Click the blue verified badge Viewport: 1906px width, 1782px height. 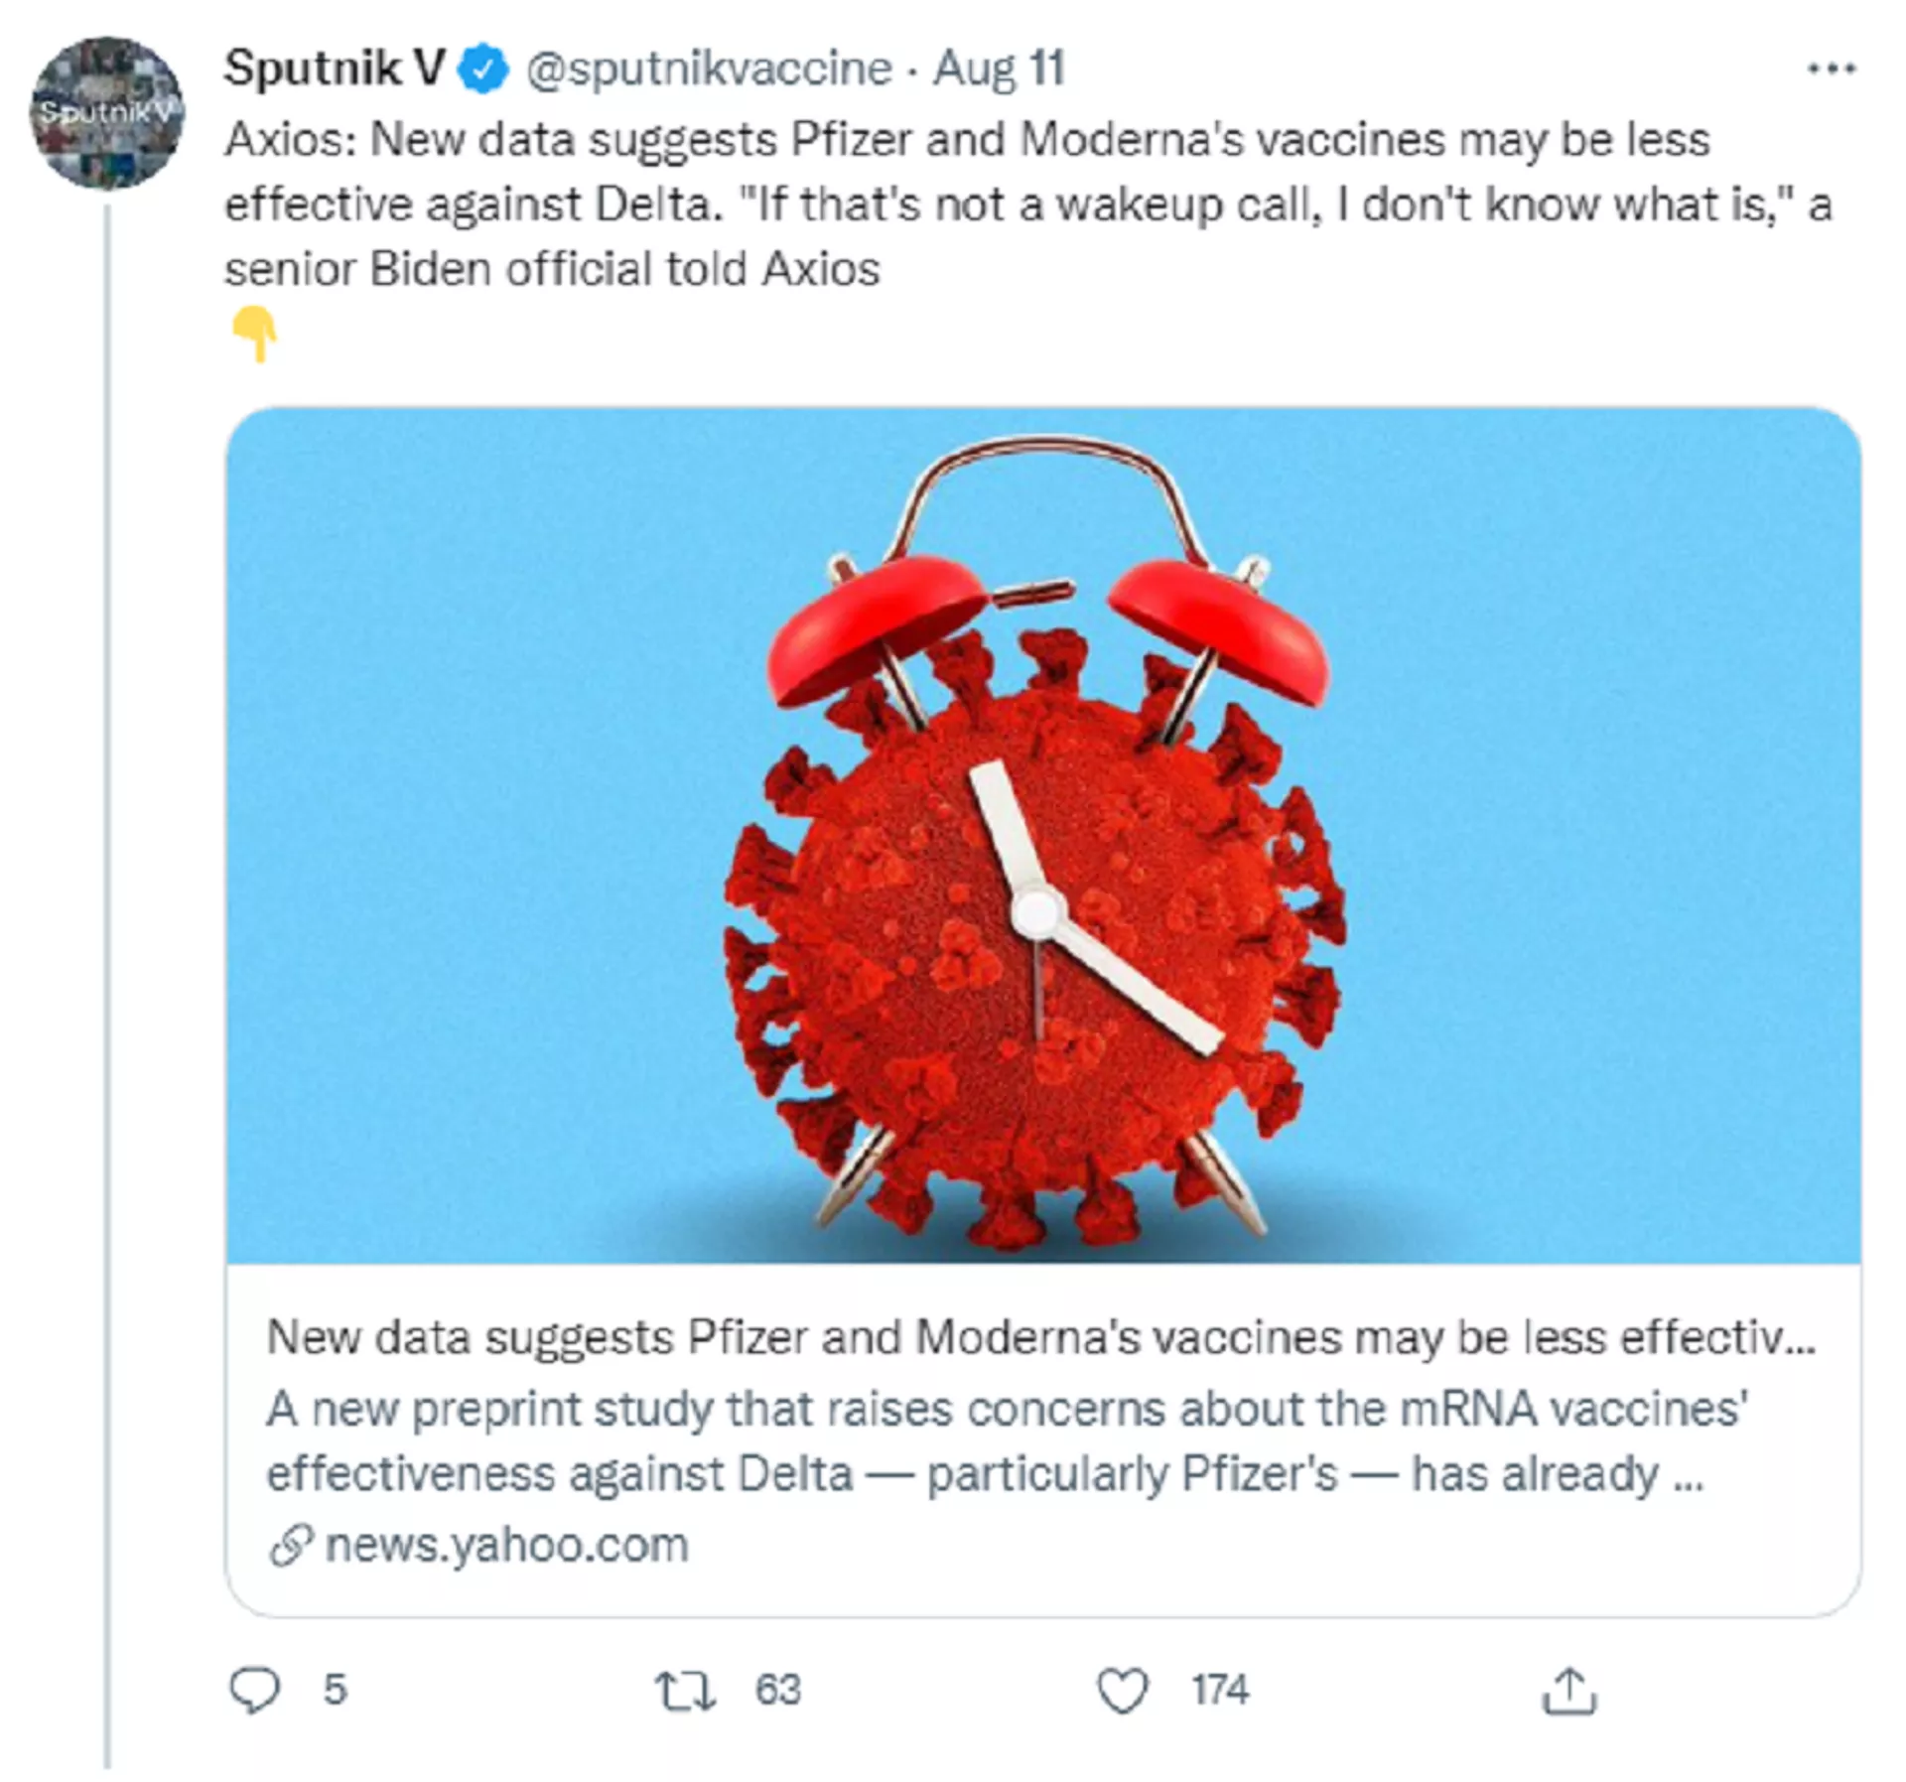[x=484, y=69]
